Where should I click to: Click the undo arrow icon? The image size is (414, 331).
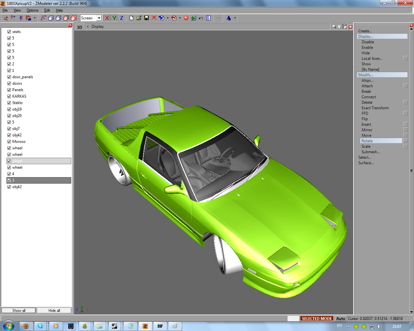(201, 18)
